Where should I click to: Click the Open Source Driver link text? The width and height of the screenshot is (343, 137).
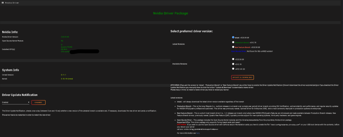point(239,51)
